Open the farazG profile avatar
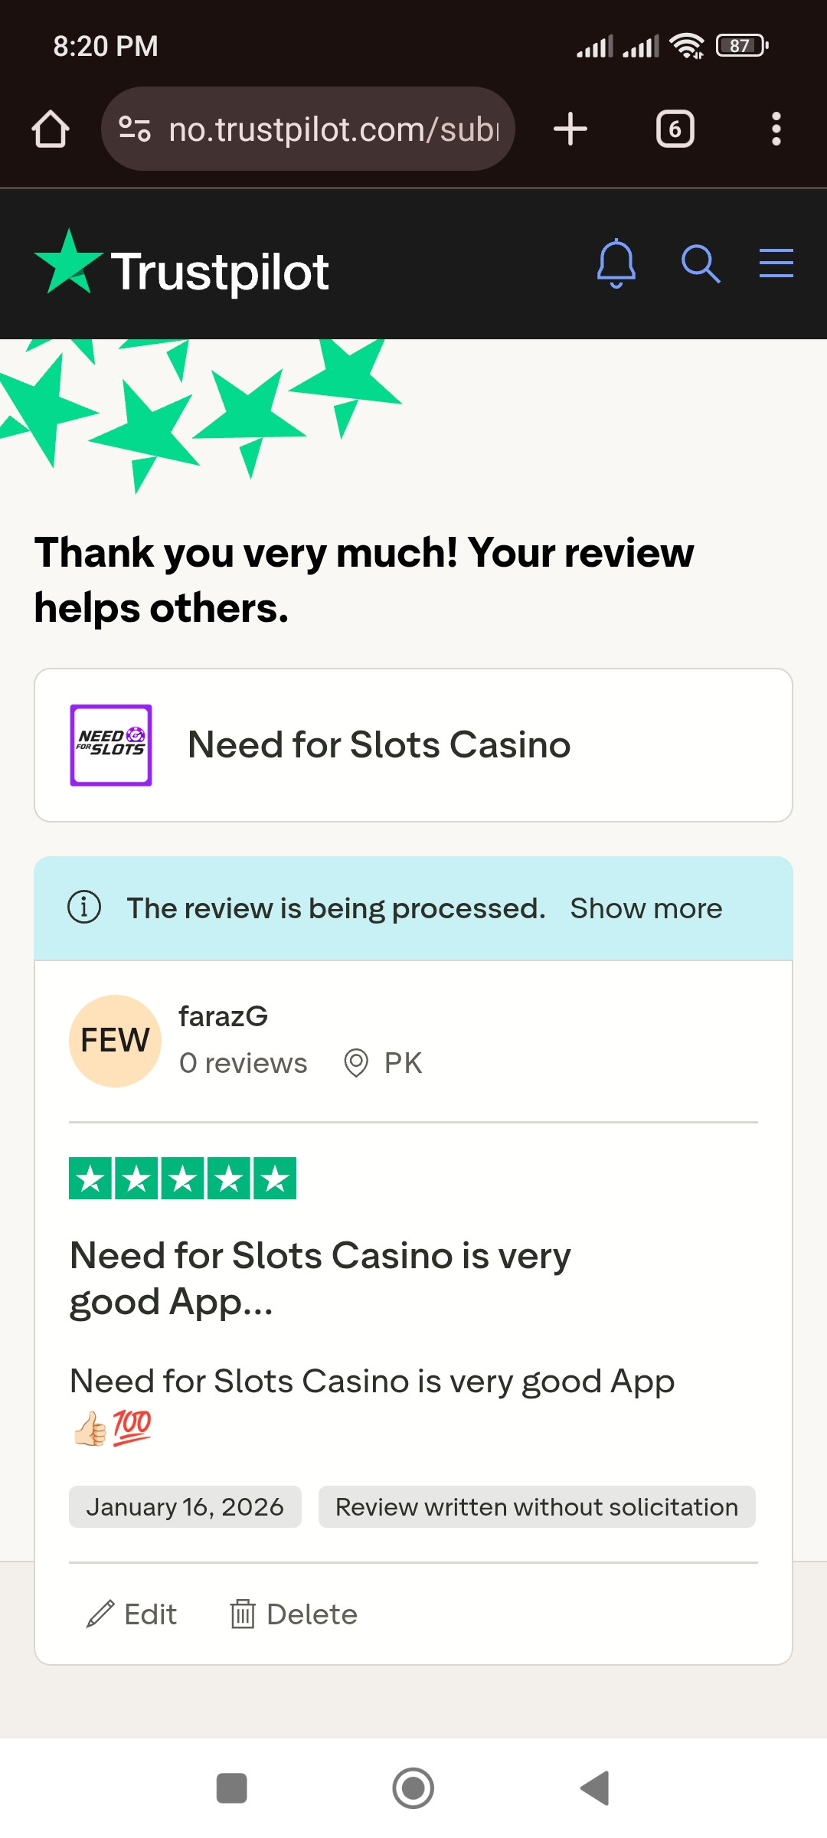The height and width of the screenshot is (1838, 827). (115, 1041)
